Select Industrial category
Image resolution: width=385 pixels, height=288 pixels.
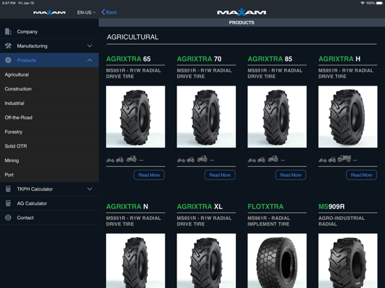(x=50, y=103)
